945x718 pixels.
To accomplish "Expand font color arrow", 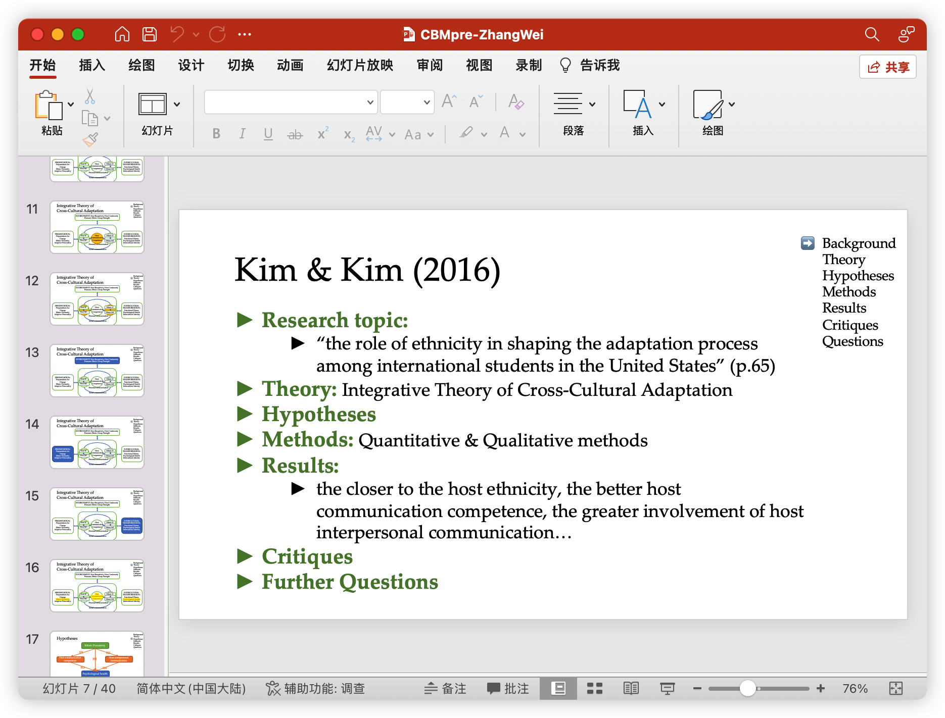I will [x=523, y=134].
